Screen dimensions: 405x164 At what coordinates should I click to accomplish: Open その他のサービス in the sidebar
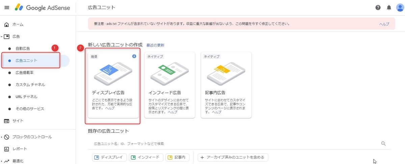coord(30,109)
